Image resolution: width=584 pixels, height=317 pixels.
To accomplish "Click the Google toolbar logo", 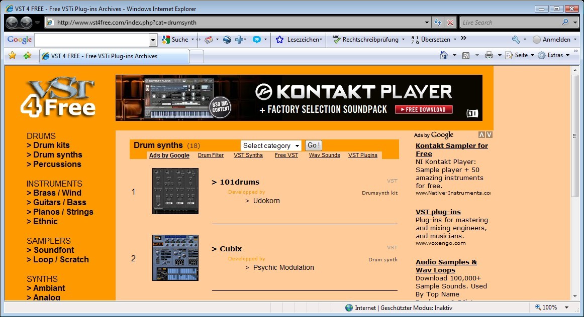I will pos(20,40).
